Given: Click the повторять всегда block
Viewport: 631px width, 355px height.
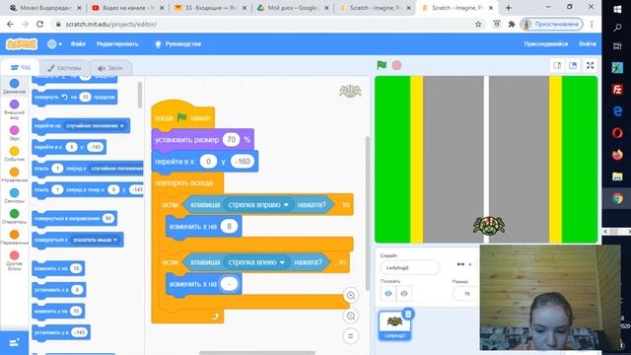Looking at the screenshot, I should 184,182.
